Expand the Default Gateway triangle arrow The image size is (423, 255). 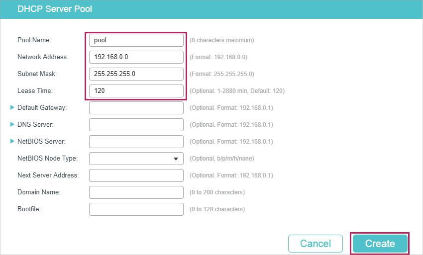(x=12, y=107)
